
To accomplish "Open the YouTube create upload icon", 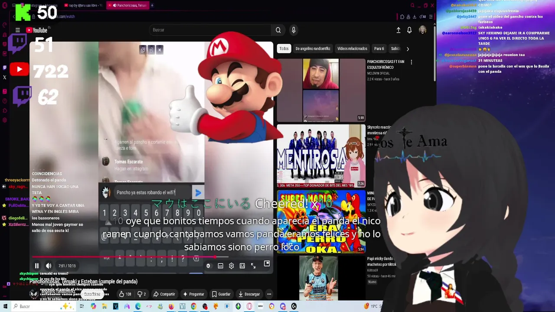I will click(x=398, y=30).
